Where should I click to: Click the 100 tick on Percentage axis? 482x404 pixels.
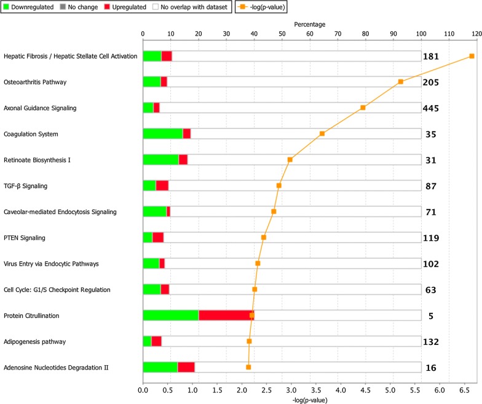421,34
